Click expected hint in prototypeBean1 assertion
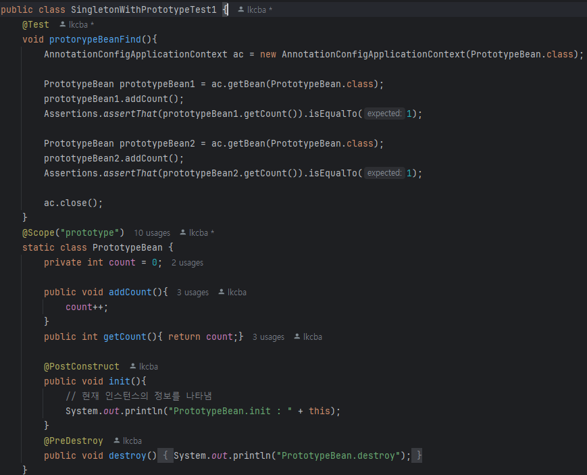The height and width of the screenshot is (475, 587). [x=384, y=114]
